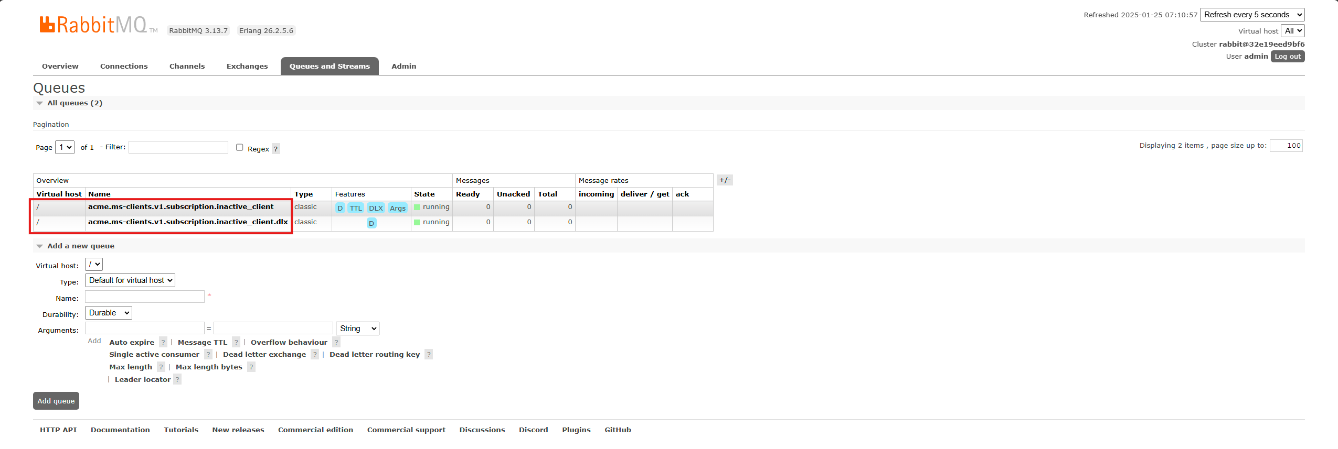Open the Admin tab

[403, 66]
